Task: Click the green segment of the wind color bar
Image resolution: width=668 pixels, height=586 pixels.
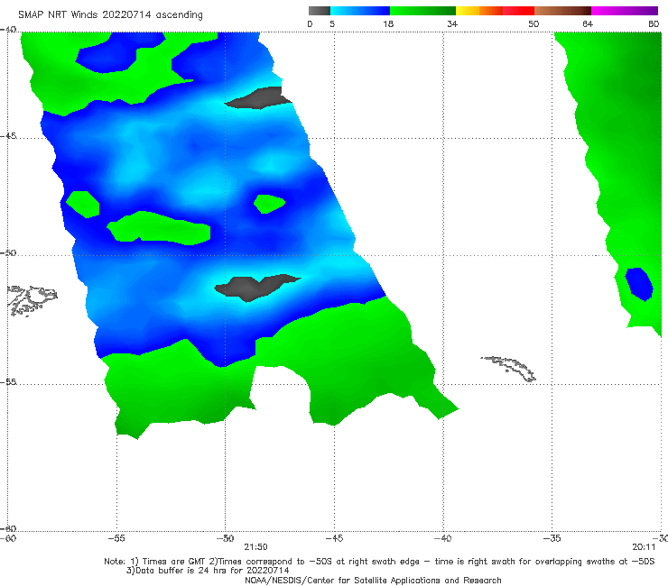Action: pos(422,11)
